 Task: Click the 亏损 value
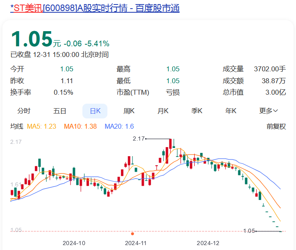tap(173, 93)
